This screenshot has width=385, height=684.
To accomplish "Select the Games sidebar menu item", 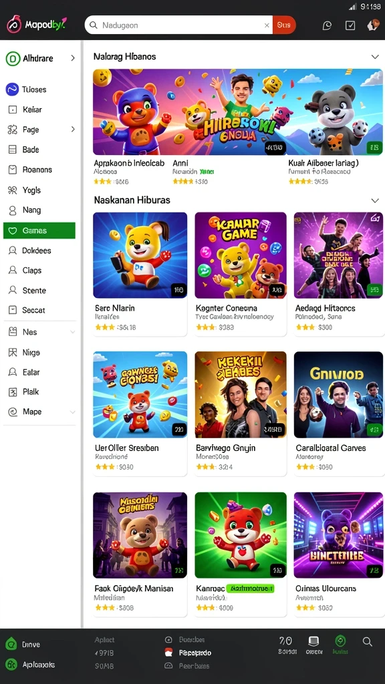I will [39, 230].
